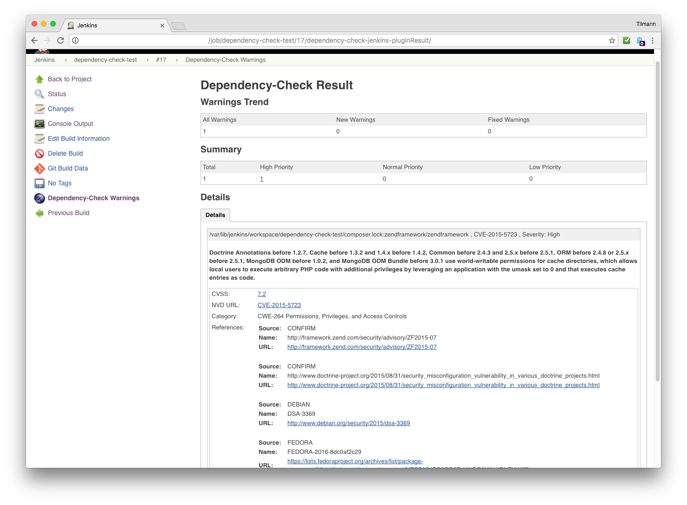This screenshot has height=505, width=687.
Task: Click the New Warnings column header
Action: 355,120
